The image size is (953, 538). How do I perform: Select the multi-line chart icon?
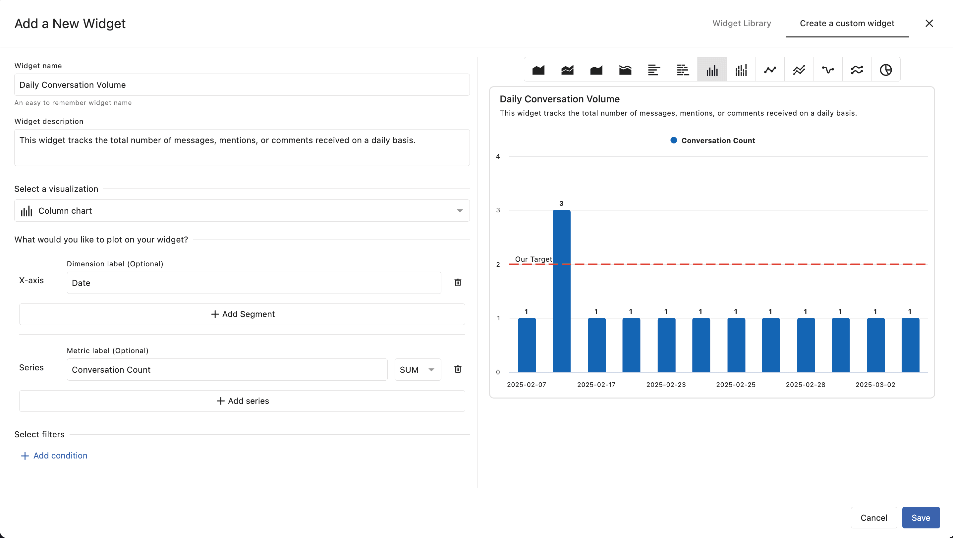point(799,70)
